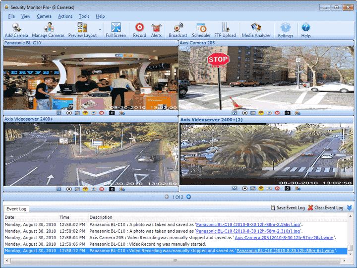The width and height of the screenshot is (357, 268).
Task: Take a photo from Axis Videoserver 2400+(2)
Action: 287,188
